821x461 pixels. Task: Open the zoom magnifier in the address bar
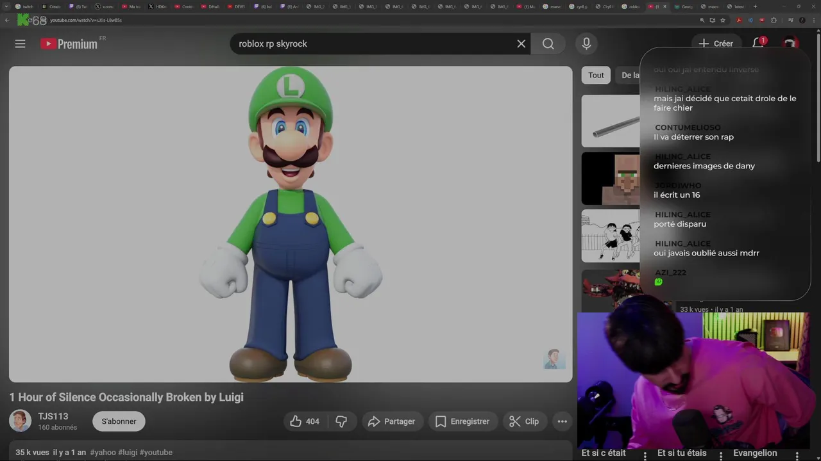pyautogui.click(x=702, y=20)
